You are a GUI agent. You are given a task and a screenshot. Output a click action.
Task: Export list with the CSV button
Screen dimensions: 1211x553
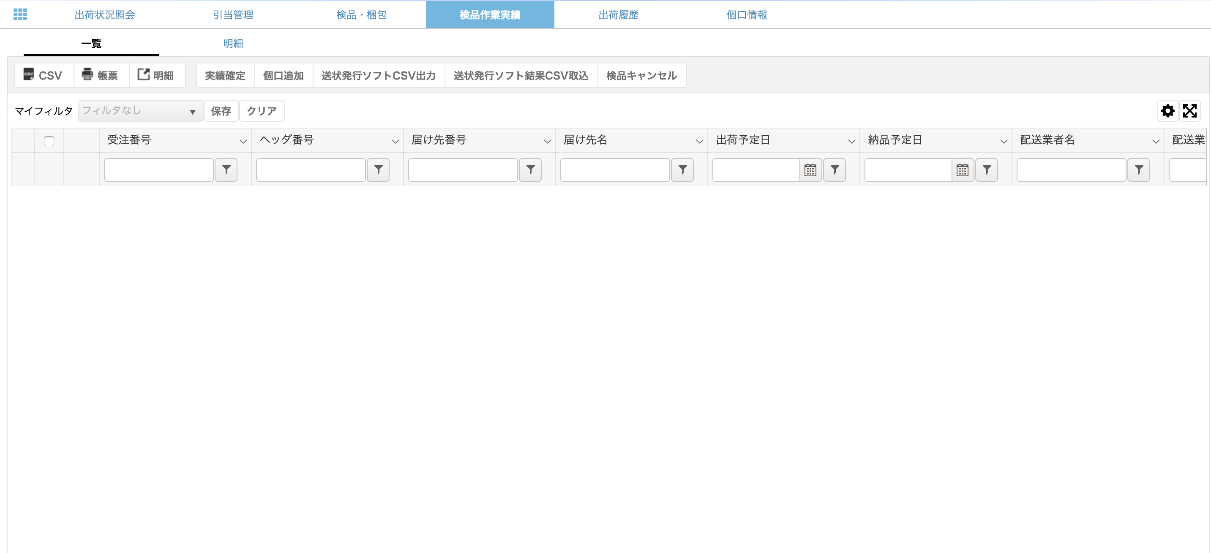click(x=44, y=75)
